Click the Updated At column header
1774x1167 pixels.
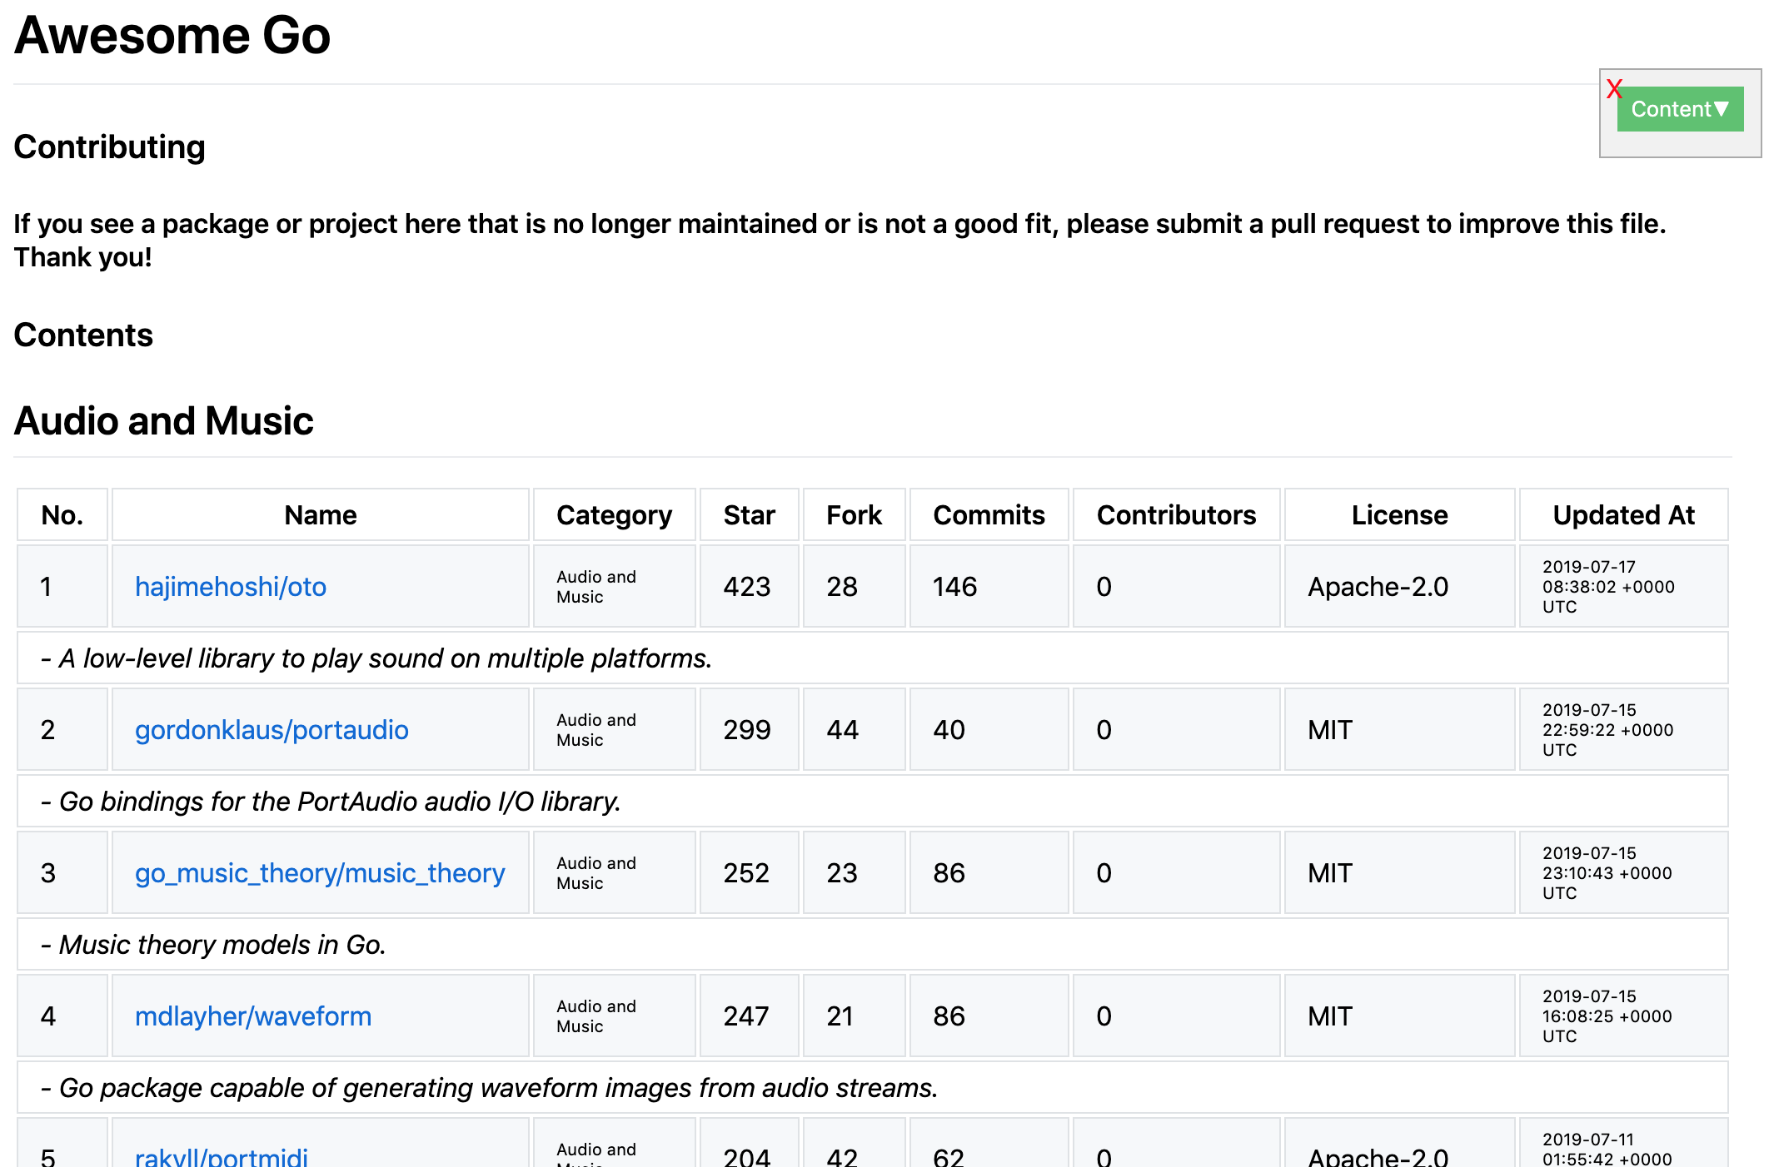tap(1623, 515)
